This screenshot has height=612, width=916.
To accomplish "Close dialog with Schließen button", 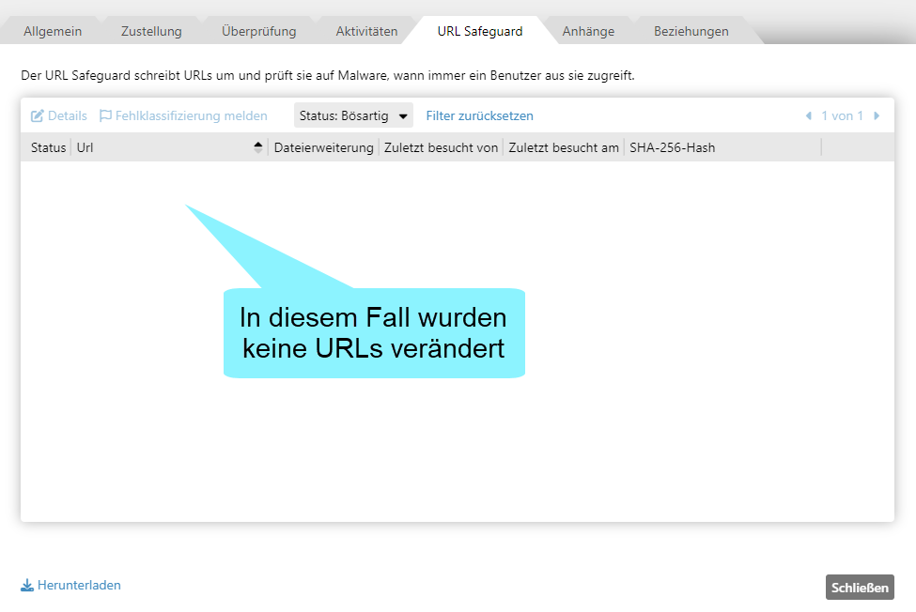I will (860, 588).
